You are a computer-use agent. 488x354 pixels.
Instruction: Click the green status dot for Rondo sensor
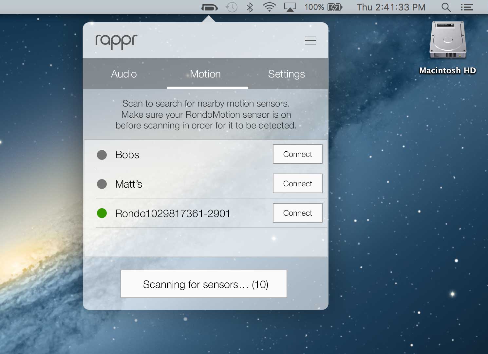click(102, 213)
